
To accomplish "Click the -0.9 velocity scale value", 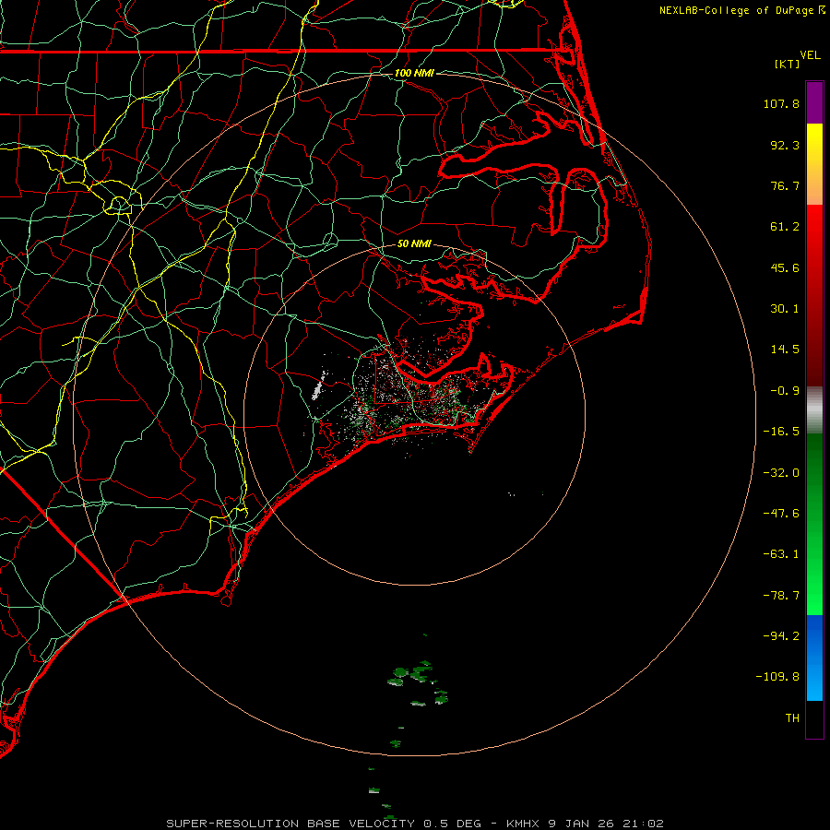I will pyautogui.click(x=785, y=391).
